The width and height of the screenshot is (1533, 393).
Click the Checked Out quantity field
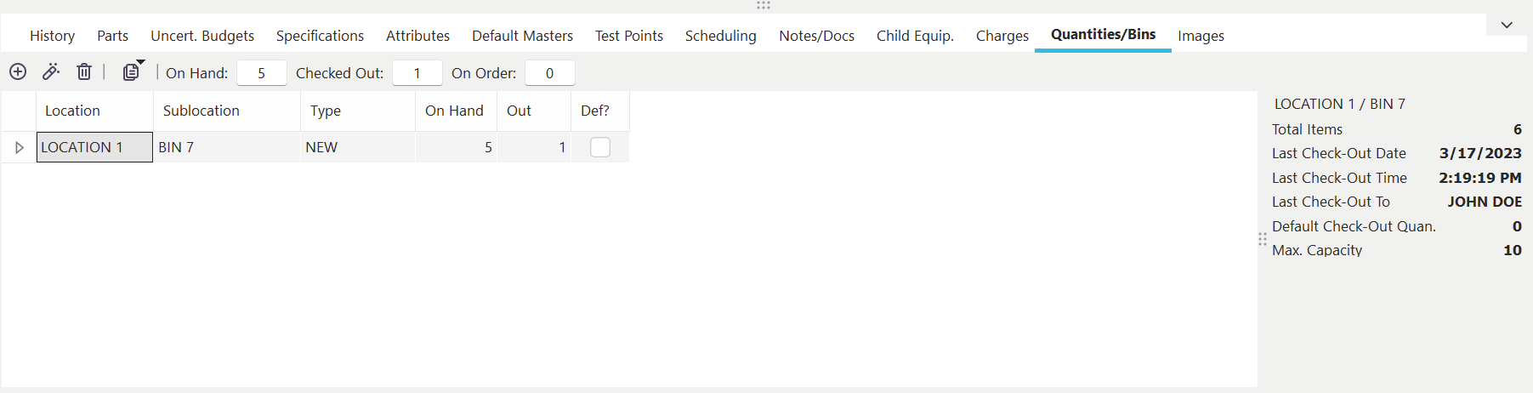(x=417, y=73)
